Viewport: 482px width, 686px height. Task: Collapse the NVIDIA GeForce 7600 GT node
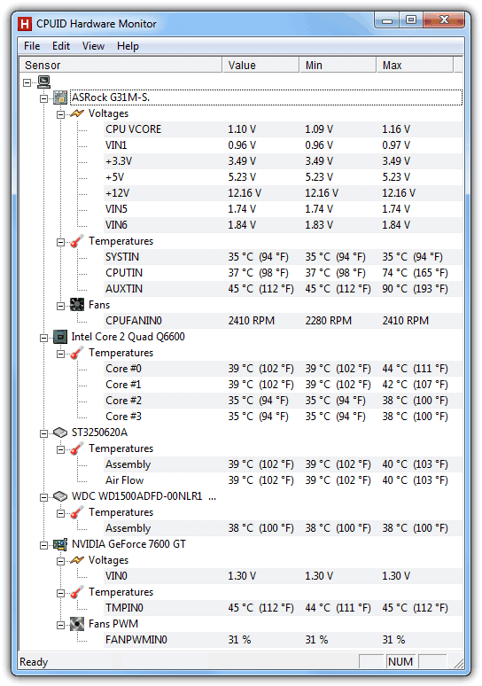(x=43, y=545)
